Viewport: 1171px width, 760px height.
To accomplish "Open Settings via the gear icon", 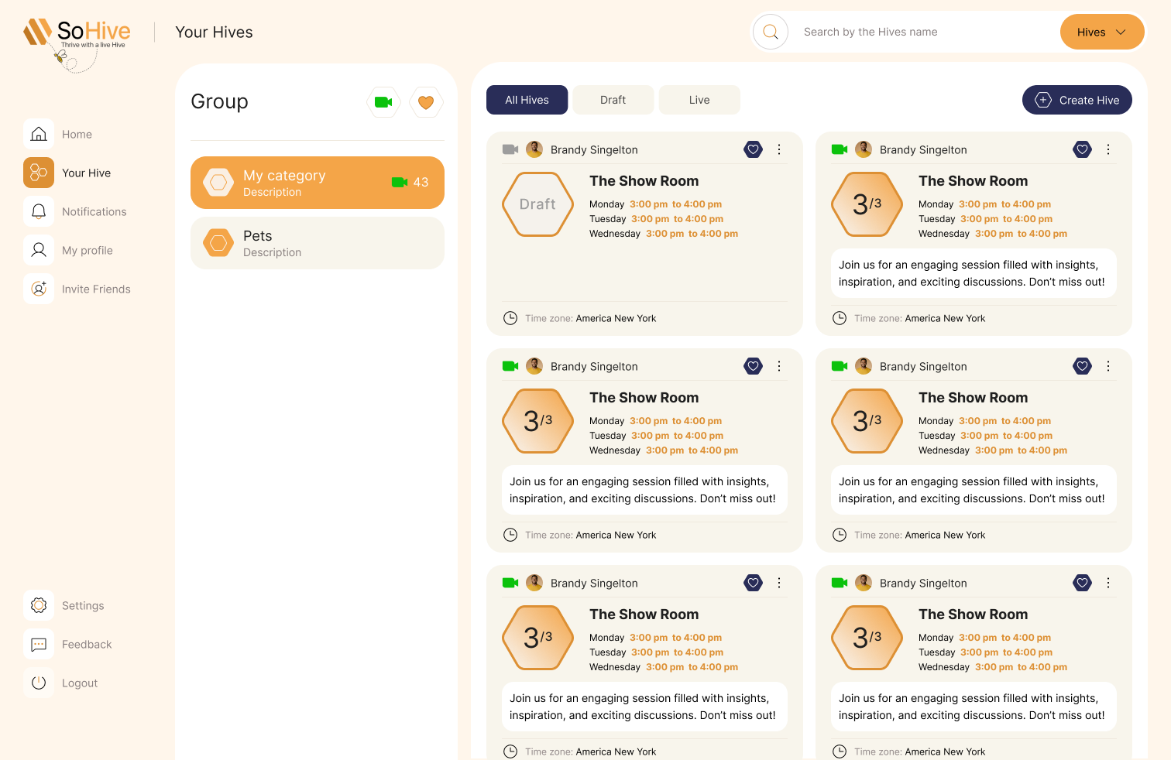I will point(39,605).
